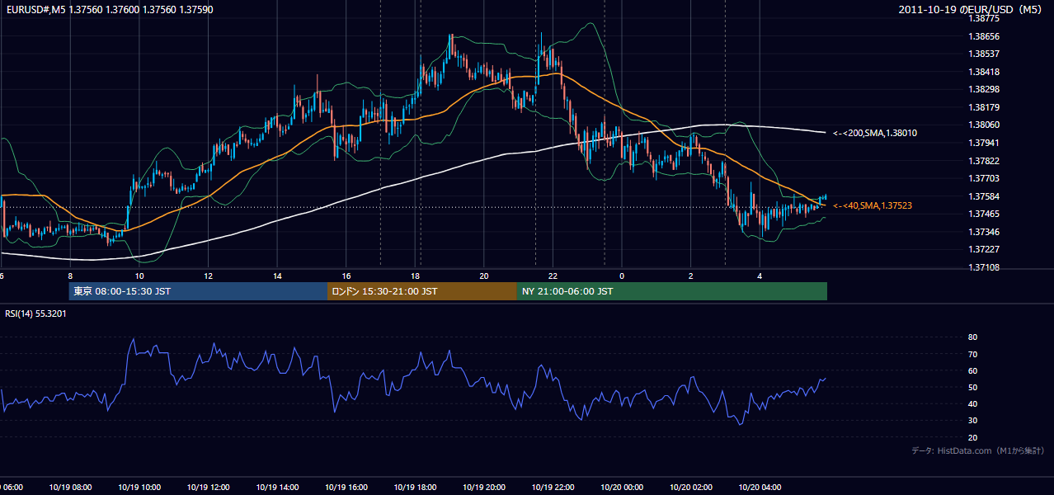Click the 200 SMA 1.38010 label

pos(875,133)
